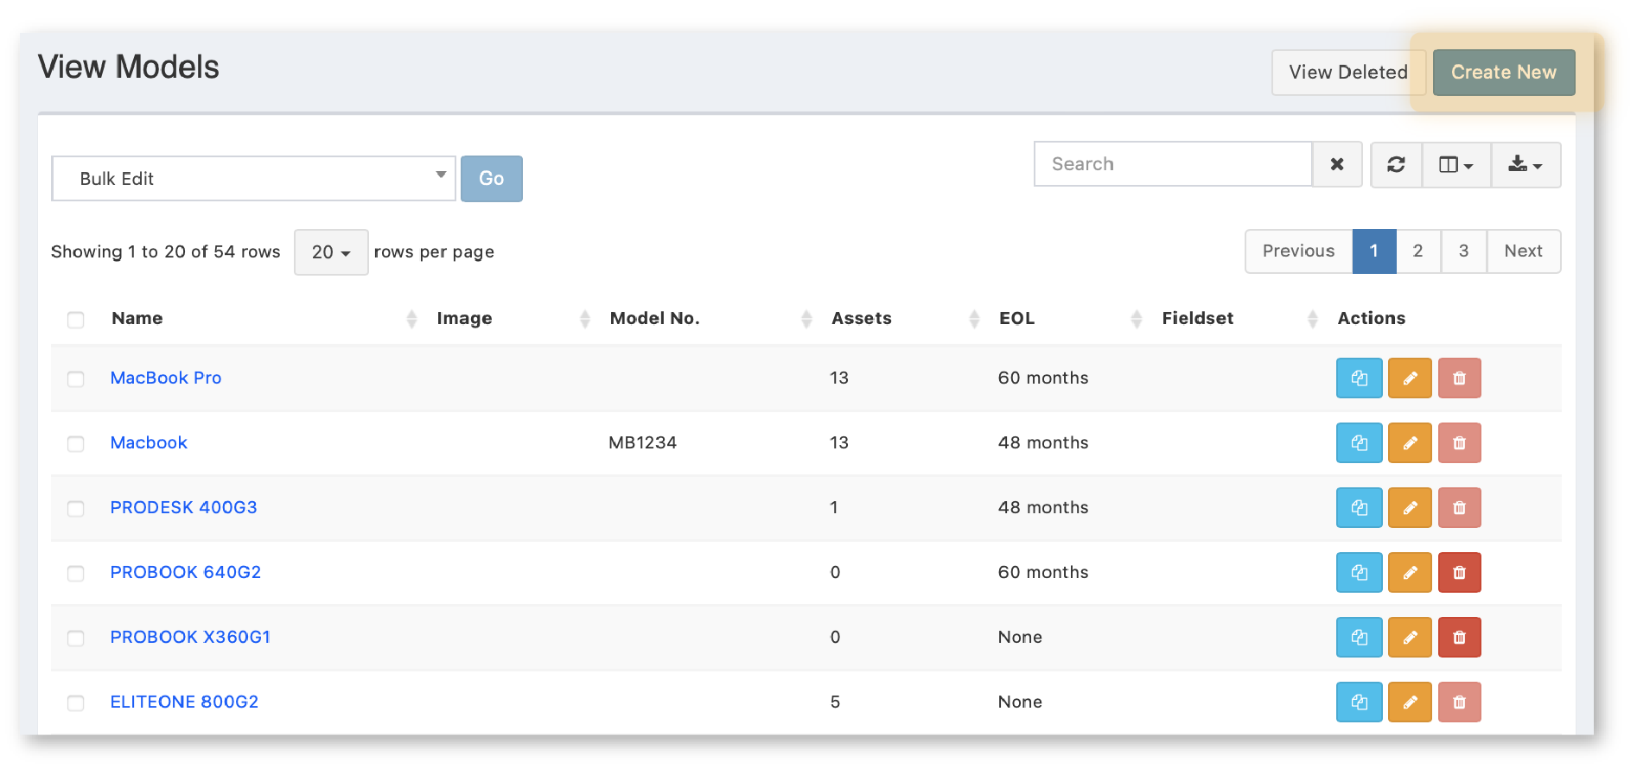Tick the PROBOOK 640G2 row checkbox

point(76,574)
